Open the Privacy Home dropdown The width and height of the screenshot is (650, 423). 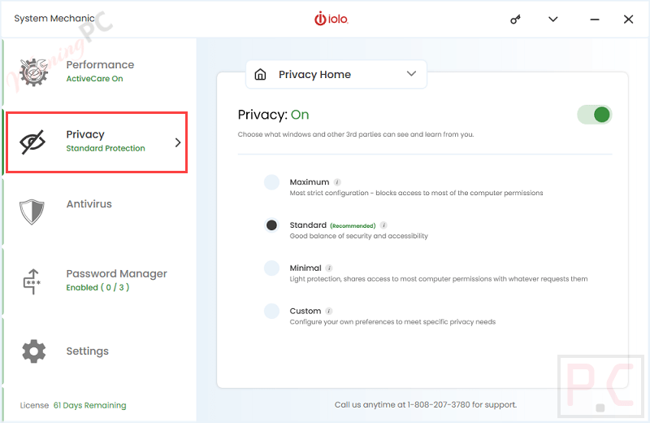[x=336, y=74]
